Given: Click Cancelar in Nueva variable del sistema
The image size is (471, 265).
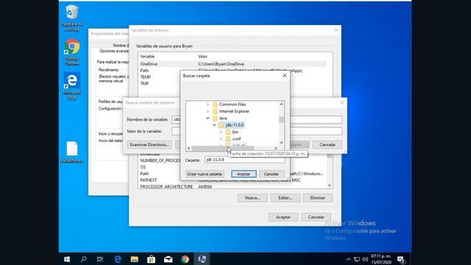Looking at the screenshot, I should pos(327,144).
